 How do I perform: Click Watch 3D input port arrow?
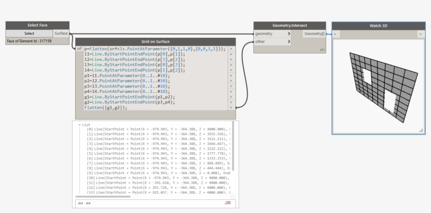336,34
